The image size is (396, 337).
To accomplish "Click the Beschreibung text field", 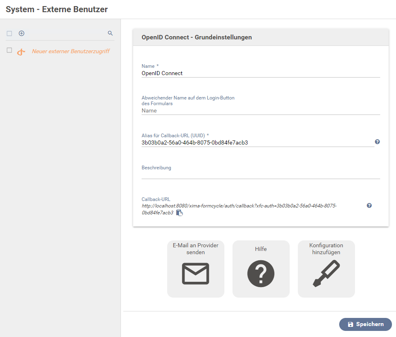I will pos(260,175).
